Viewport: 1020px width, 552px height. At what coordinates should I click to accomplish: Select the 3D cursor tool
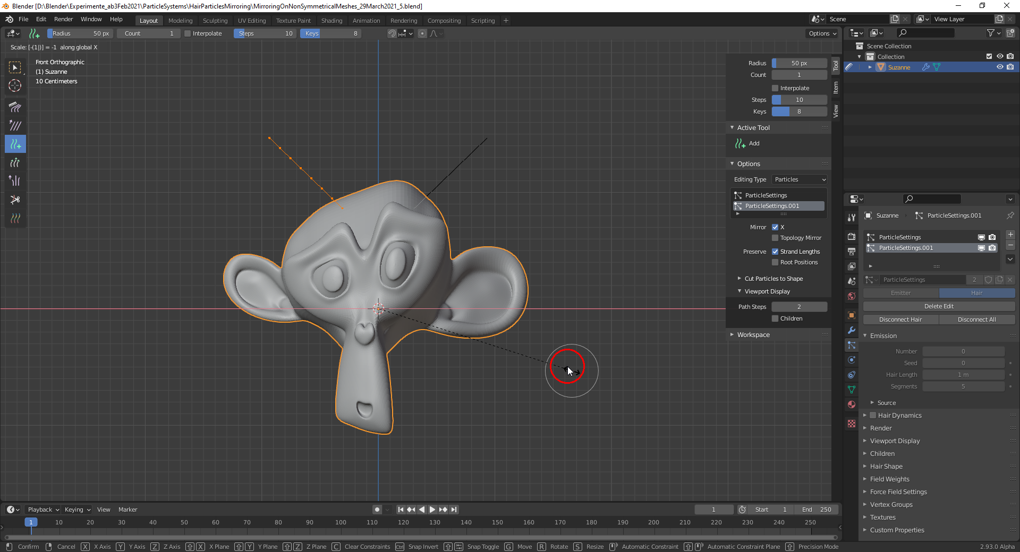click(15, 85)
